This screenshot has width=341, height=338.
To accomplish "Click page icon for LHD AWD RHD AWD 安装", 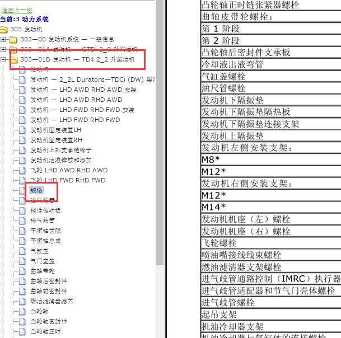I will point(22,90).
